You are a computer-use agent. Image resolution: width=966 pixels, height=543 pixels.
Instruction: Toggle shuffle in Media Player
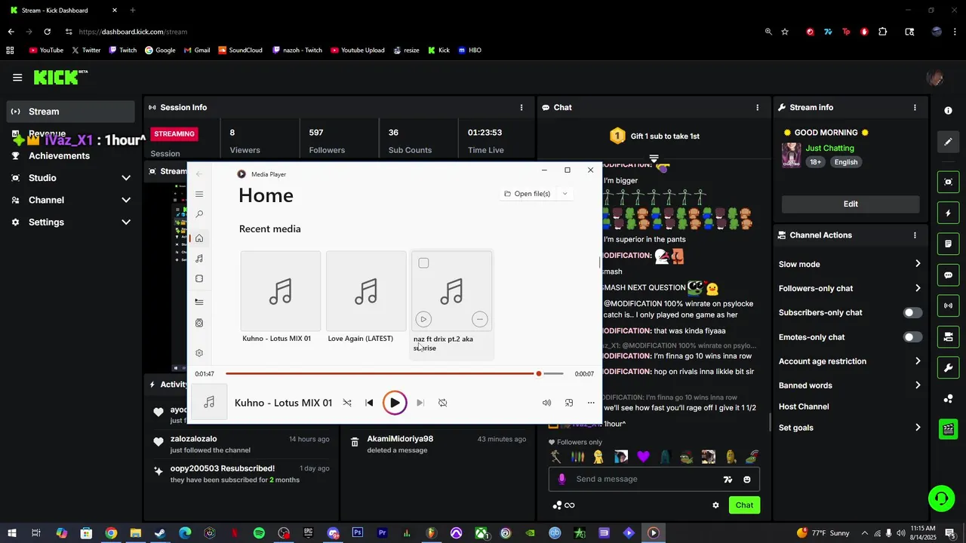[347, 403]
